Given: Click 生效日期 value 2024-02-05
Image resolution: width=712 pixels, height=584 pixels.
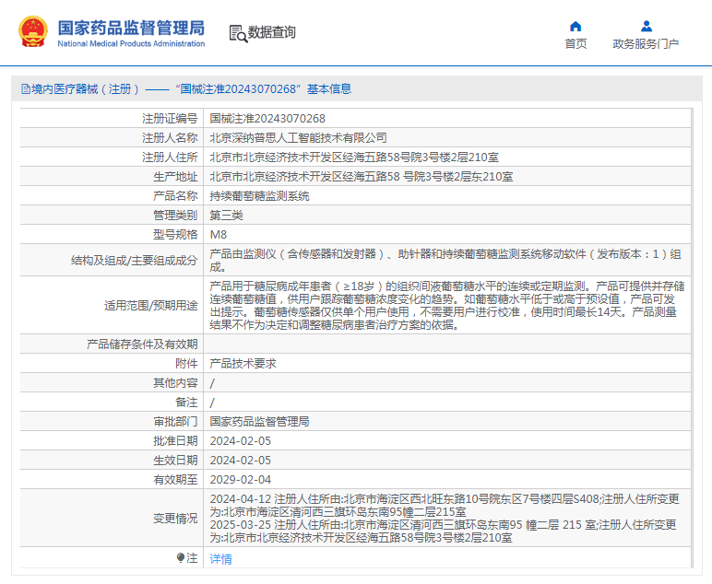Looking at the screenshot, I should tap(240, 461).
